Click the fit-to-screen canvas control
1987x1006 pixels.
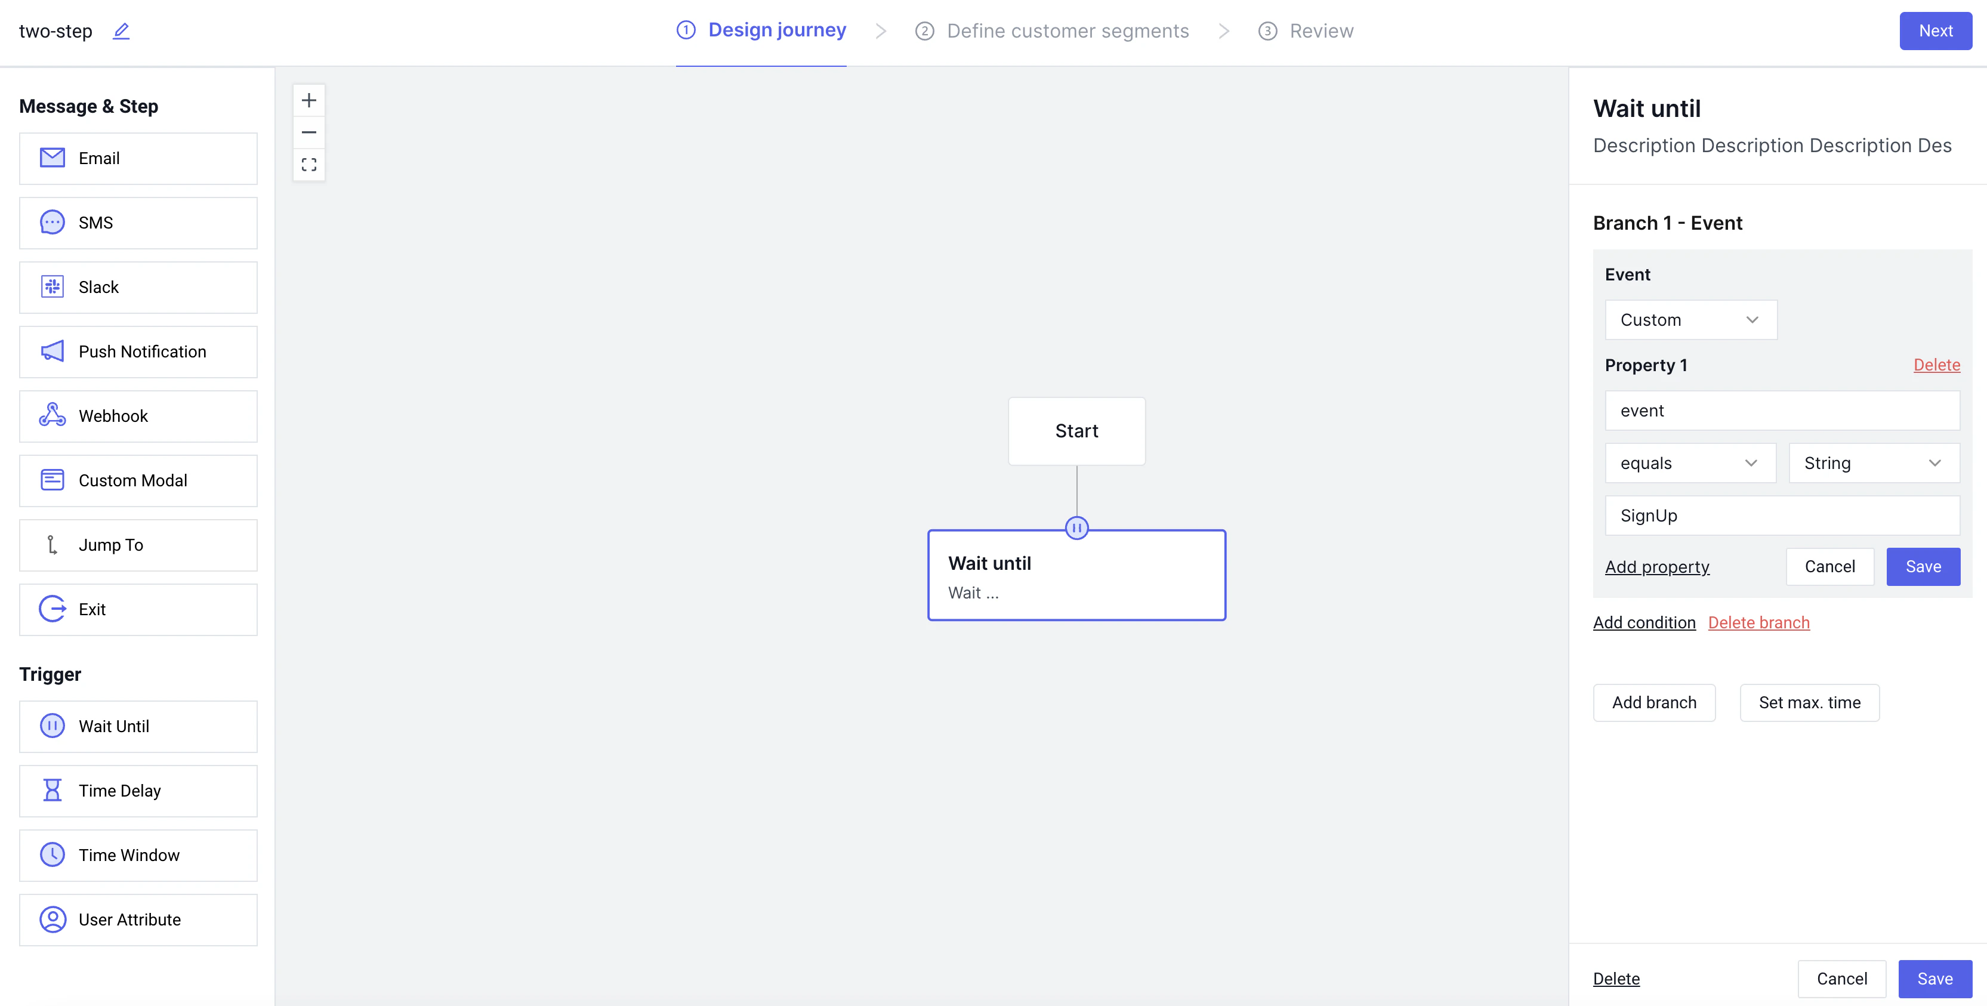click(x=308, y=164)
